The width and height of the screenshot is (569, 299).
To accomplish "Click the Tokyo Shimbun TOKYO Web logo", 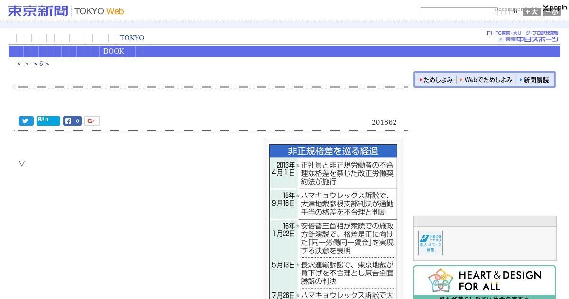I will click(x=66, y=11).
